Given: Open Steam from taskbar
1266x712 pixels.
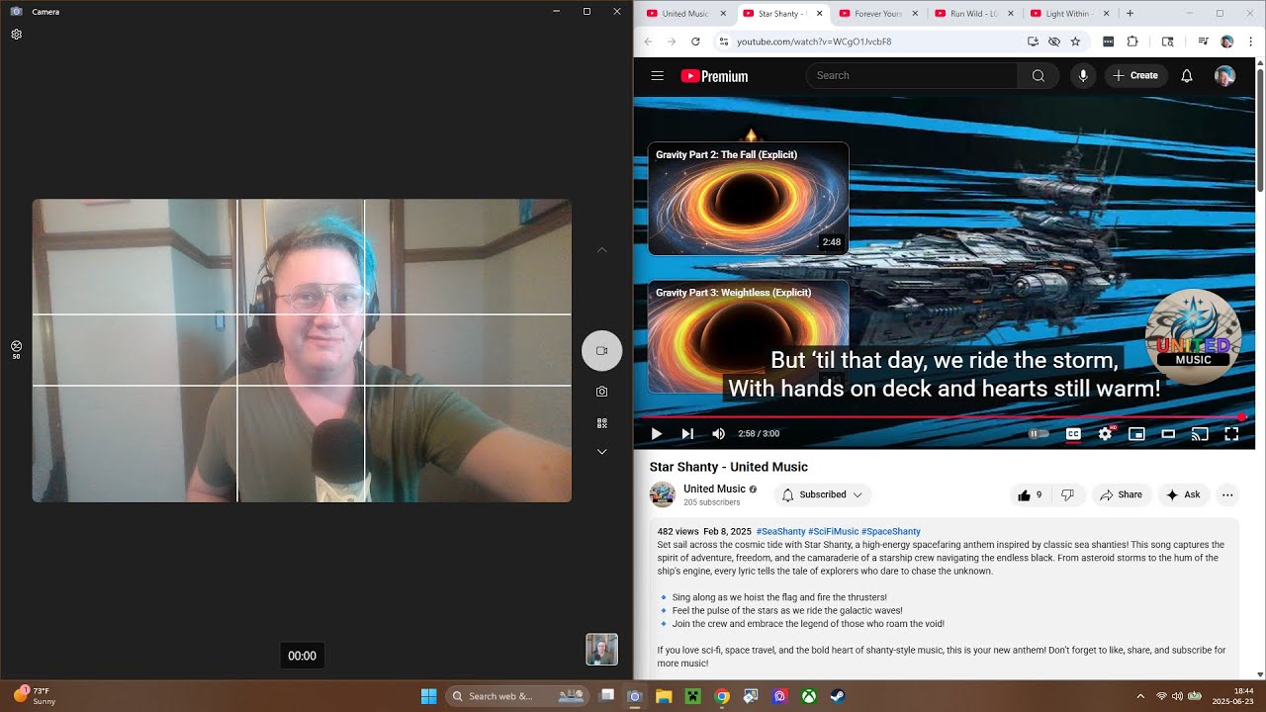Looking at the screenshot, I should click(x=838, y=696).
